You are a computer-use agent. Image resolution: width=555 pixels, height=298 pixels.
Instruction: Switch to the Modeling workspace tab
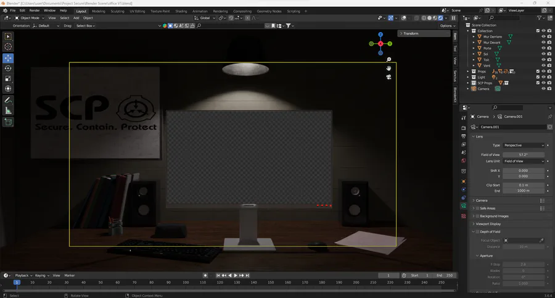tap(99, 11)
